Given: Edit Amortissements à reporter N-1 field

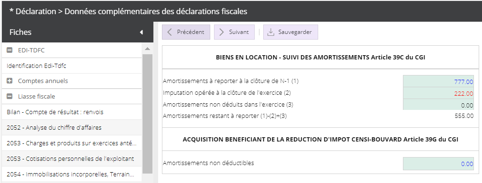Looking at the screenshot, I should (438, 82).
